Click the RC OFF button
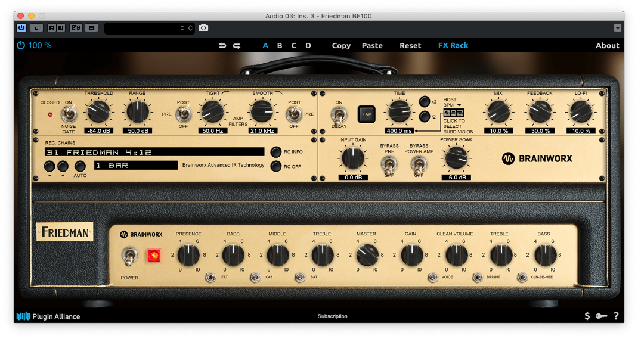Screen dimensions: 638x339 click(276, 166)
